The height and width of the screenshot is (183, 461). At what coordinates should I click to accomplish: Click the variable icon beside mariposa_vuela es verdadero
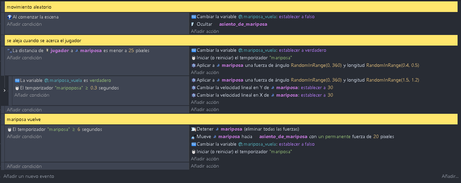pyautogui.click(x=17, y=80)
